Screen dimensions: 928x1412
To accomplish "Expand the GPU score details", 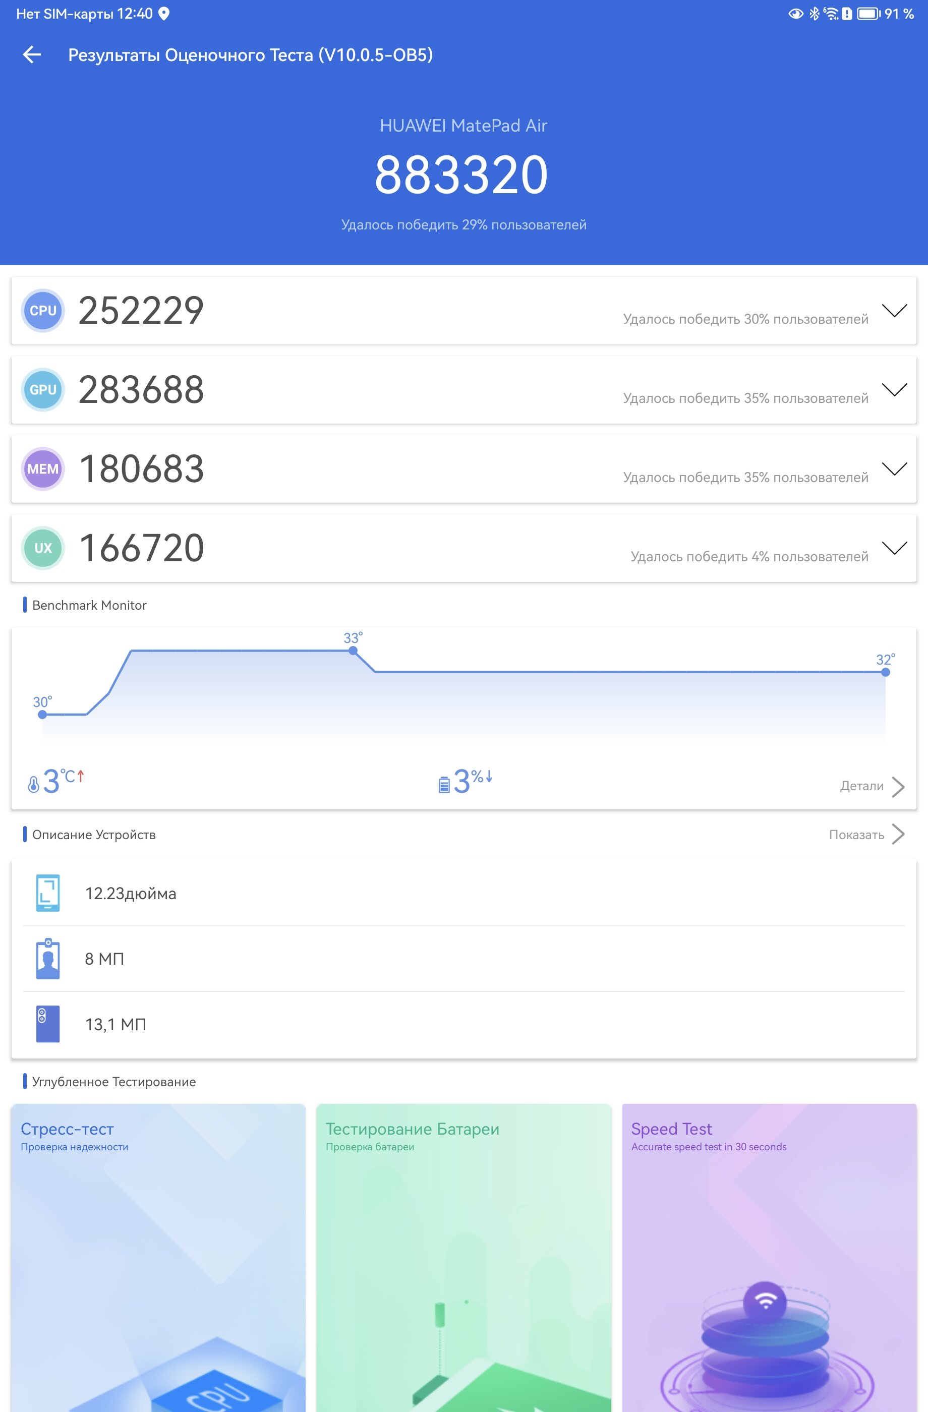I will [894, 390].
